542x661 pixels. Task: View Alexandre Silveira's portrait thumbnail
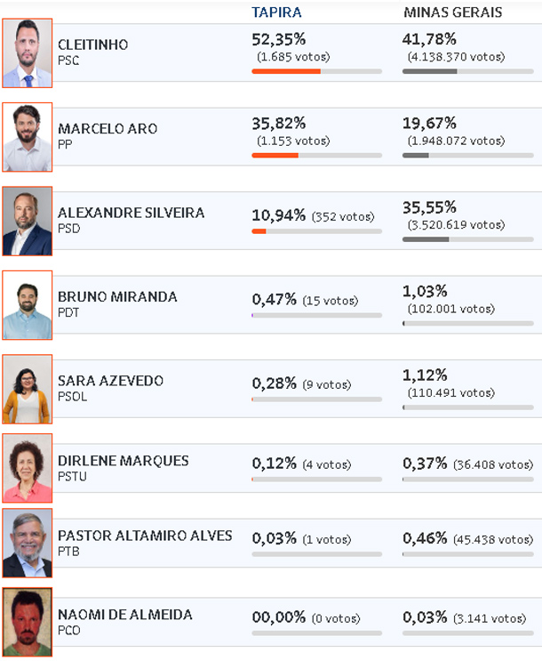click(x=28, y=221)
